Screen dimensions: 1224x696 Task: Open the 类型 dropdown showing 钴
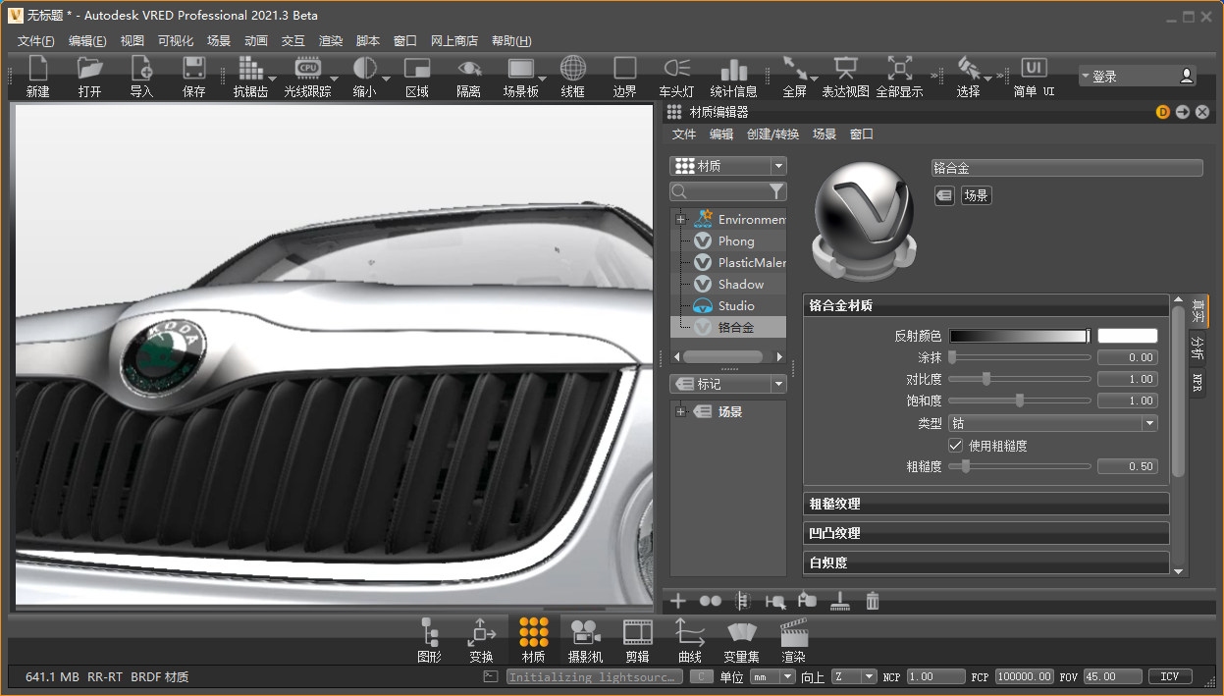(x=1052, y=424)
